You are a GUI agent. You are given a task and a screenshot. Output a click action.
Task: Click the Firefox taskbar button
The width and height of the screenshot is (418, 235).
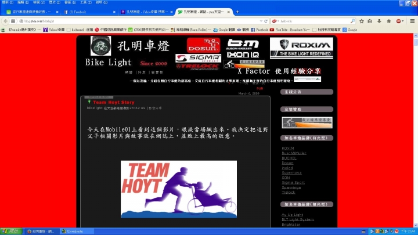tap(42, 232)
